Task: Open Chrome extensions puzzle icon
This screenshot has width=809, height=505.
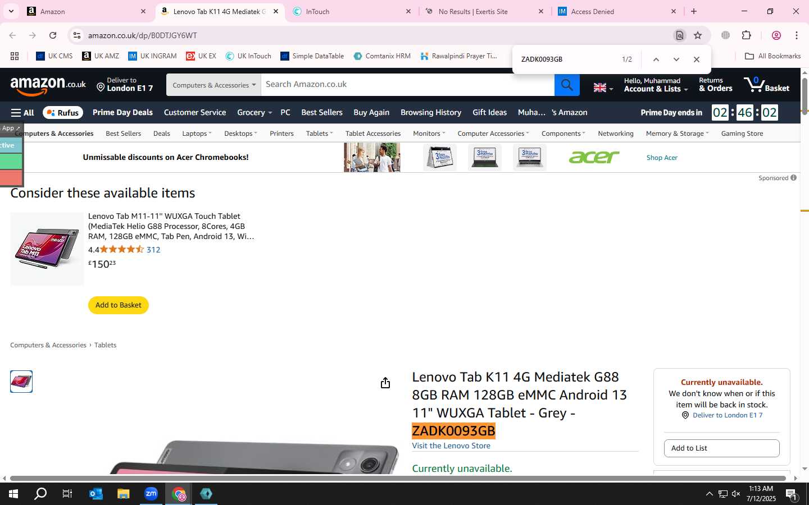Action: point(747,35)
